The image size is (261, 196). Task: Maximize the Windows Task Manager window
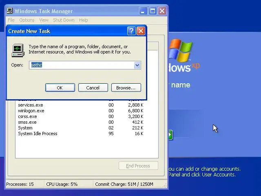click(153, 11)
